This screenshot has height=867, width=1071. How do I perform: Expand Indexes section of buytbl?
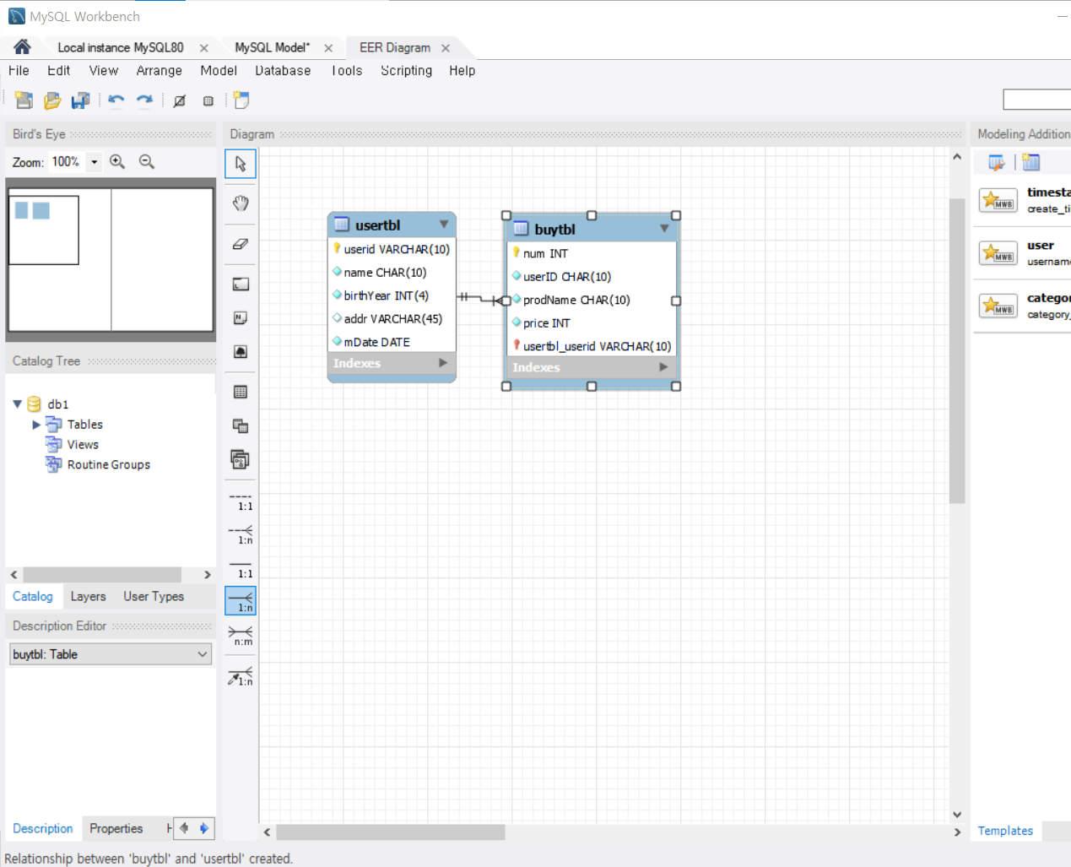[663, 367]
